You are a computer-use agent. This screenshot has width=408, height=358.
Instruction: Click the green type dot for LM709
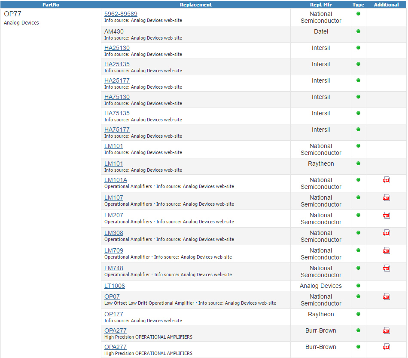coord(358,250)
